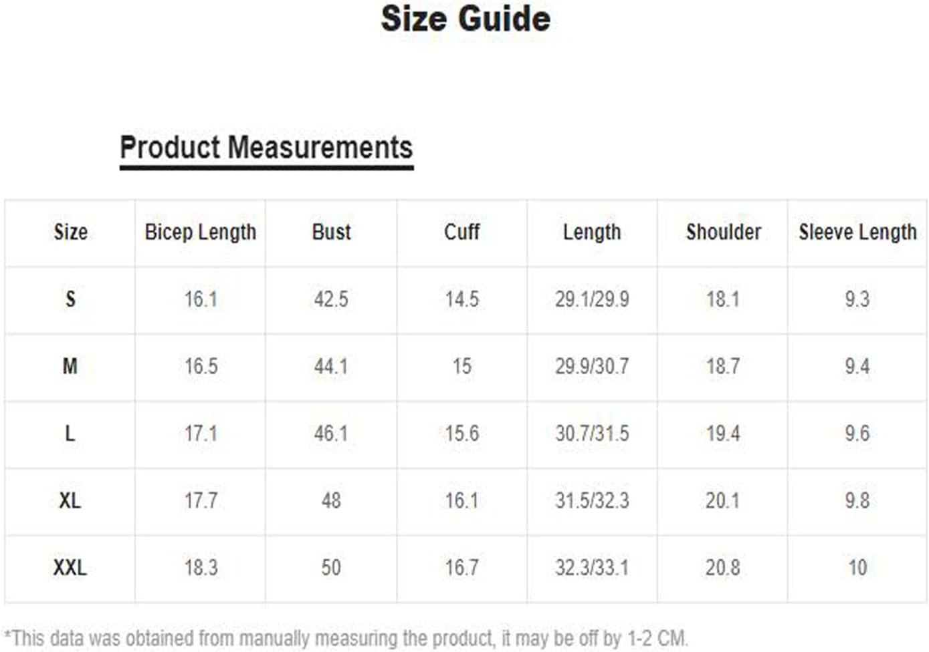Select the M size row label

[x=70, y=366]
